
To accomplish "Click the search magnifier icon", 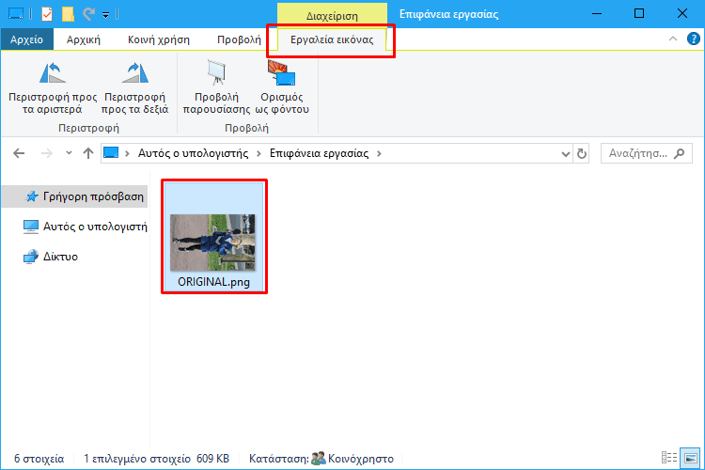I will click(680, 154).
